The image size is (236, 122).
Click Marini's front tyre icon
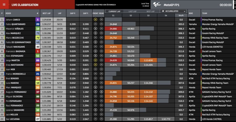pyautogui.click(x=95, y=83)
